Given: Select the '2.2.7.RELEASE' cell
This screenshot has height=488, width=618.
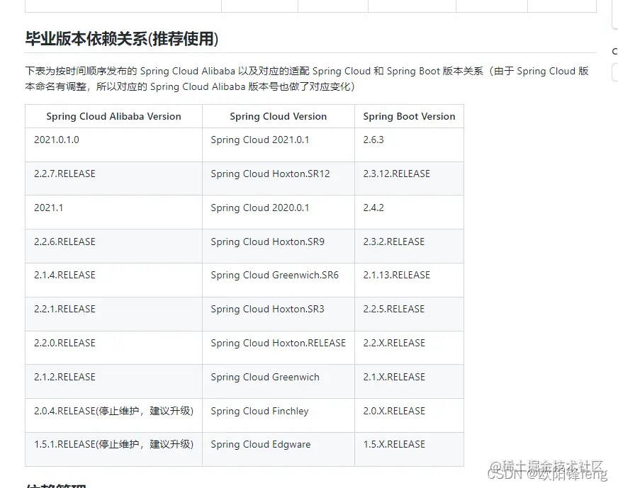Looking at the screenshot, I should pyautogui.click(x=113, y=178).
